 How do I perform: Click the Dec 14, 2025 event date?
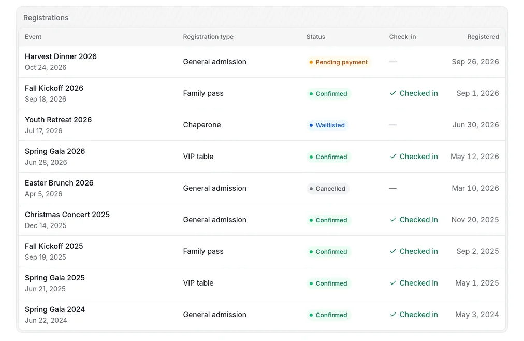coord(46,225)
